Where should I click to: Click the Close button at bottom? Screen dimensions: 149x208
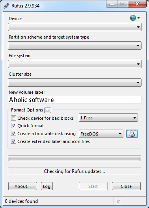(x=126, y=186)
